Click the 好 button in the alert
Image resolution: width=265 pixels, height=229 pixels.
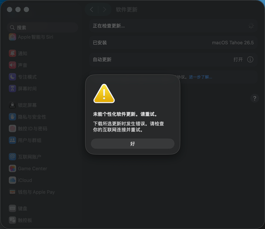(132, 144)
